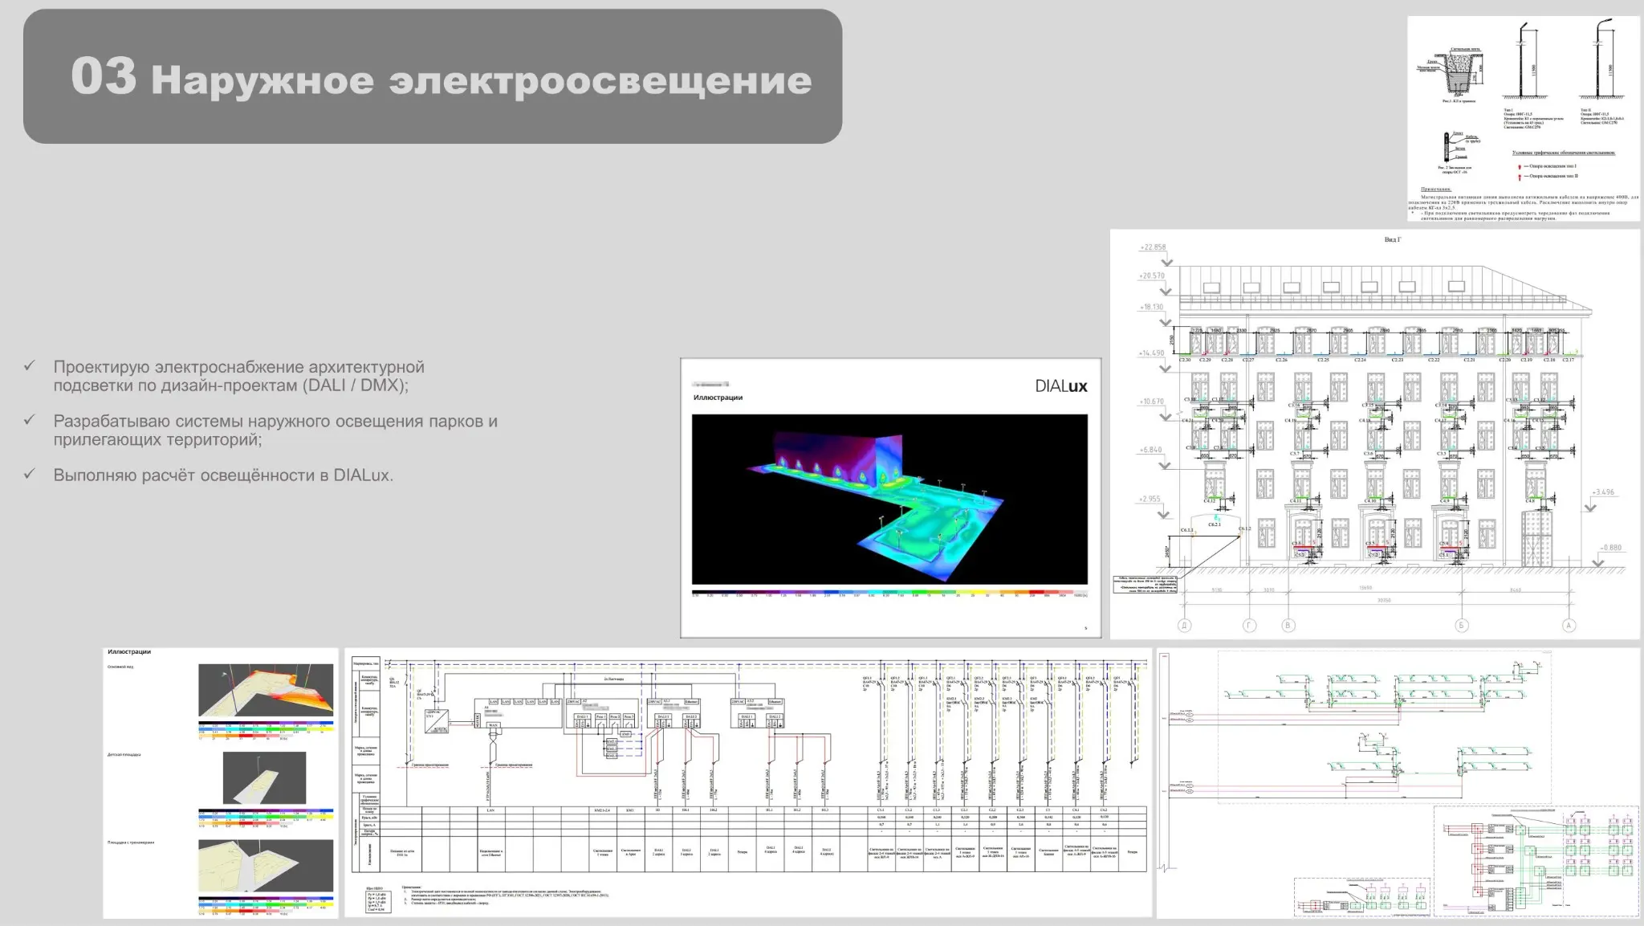The image size is (1644, 926).
Task: Click the axis bubble "А" under the facade
Action: tap(1569, 626)
